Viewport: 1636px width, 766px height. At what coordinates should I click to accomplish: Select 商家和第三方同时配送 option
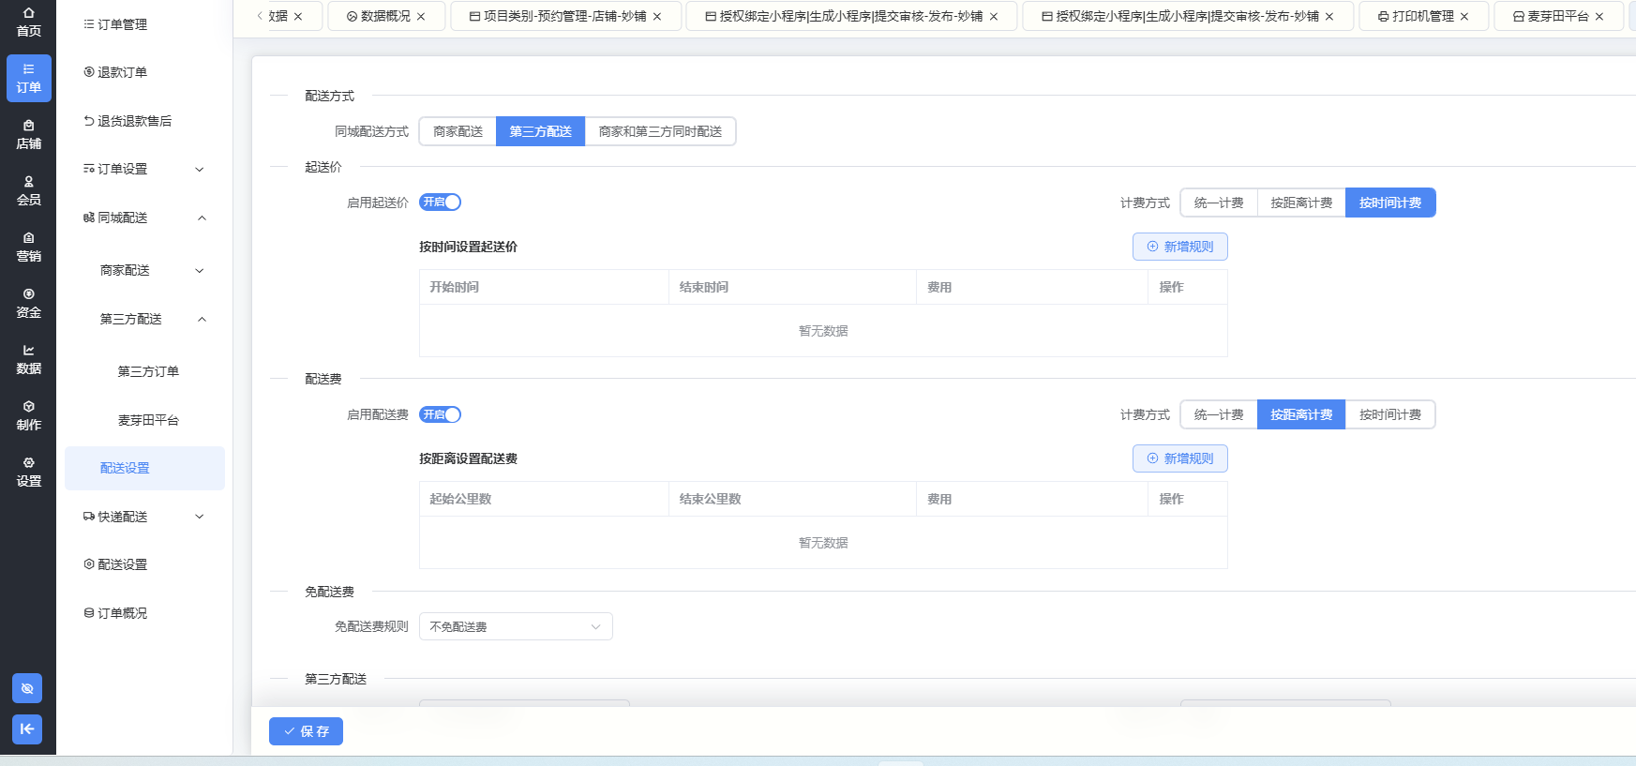click(661, 131)
